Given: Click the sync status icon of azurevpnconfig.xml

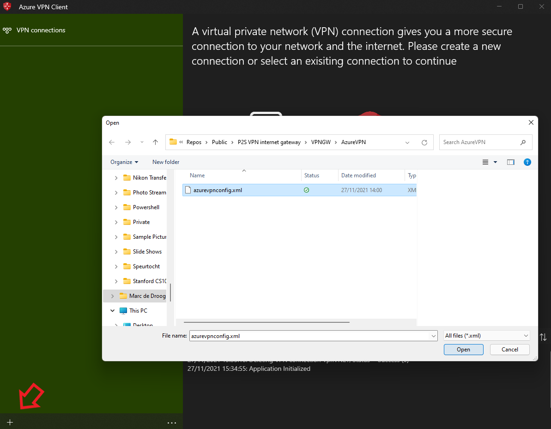Looking at the screenshot, I should [x=306, y=190].
